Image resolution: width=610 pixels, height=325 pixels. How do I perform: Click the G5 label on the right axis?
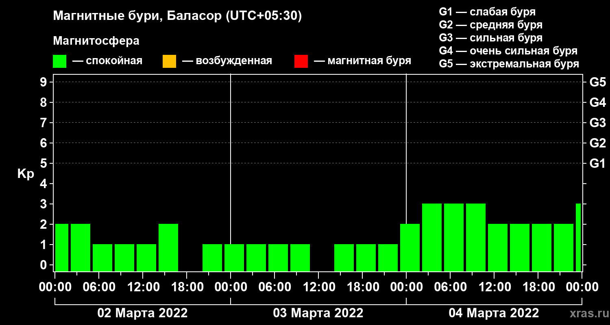pyautogui.click(x=598, y=82)
